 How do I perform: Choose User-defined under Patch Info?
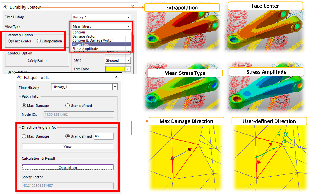[67, 106]
